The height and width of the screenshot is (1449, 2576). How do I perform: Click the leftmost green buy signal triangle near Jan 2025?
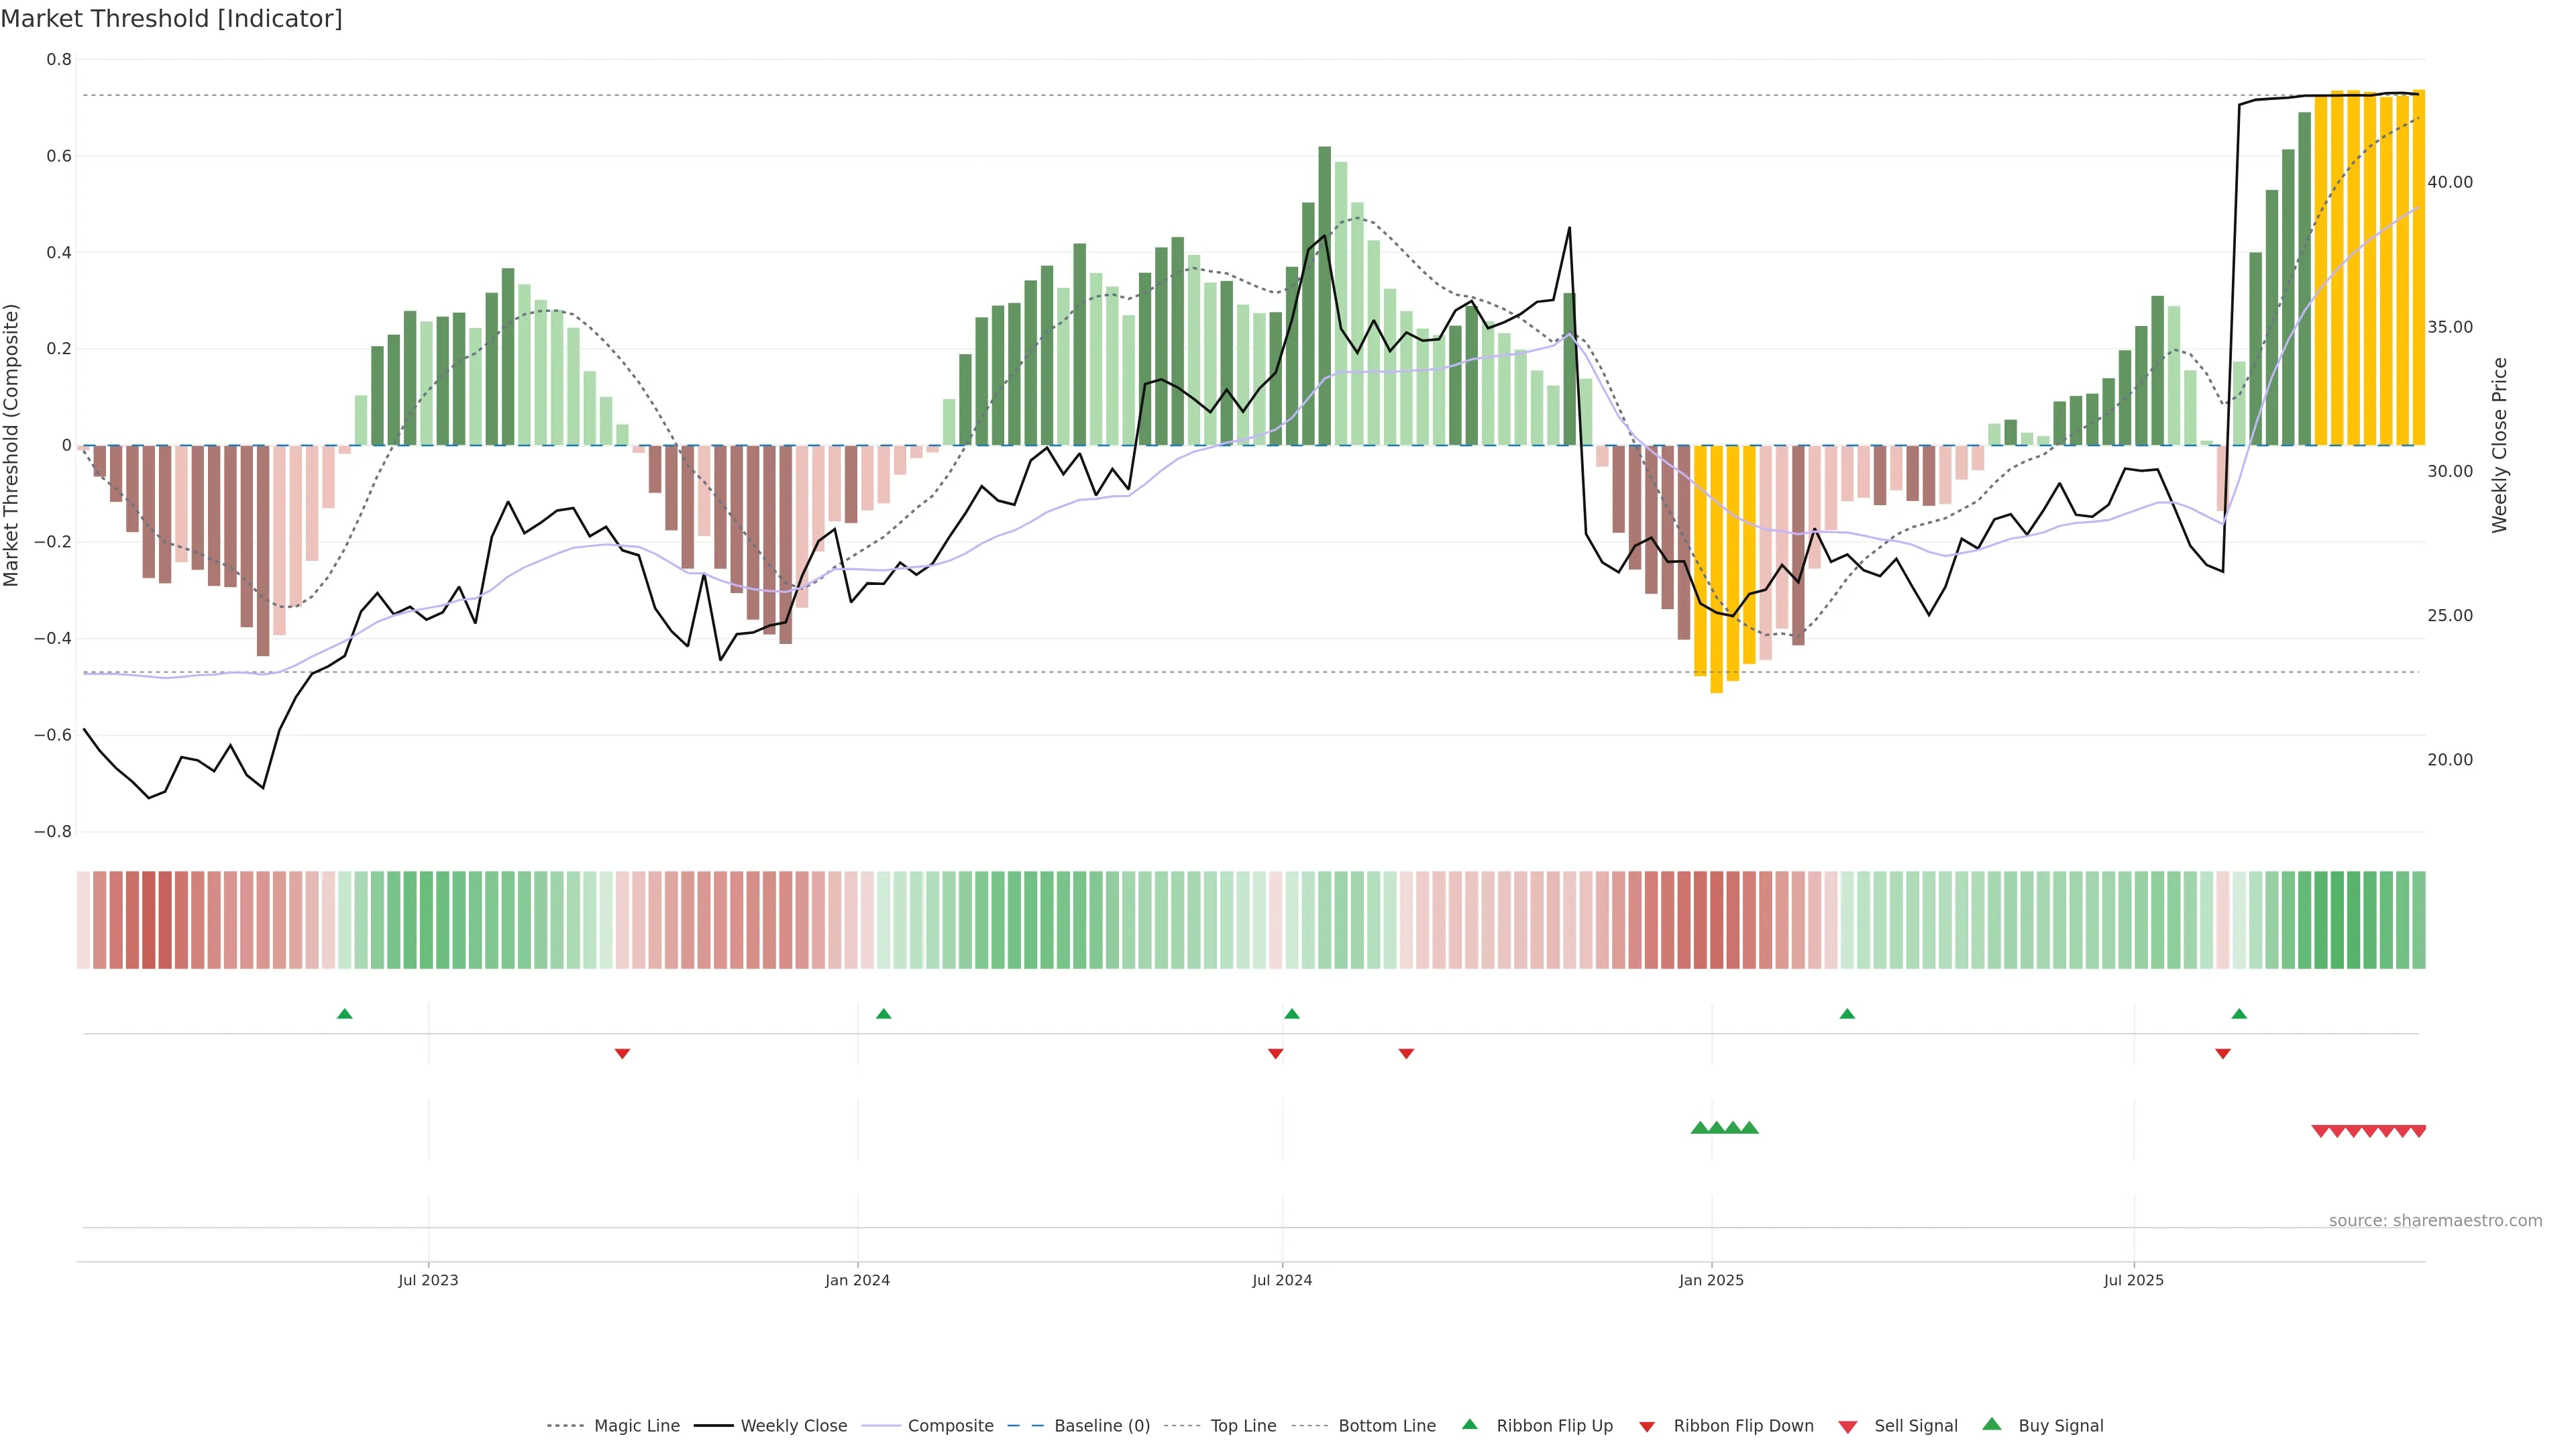[x=1699, y=1128]
